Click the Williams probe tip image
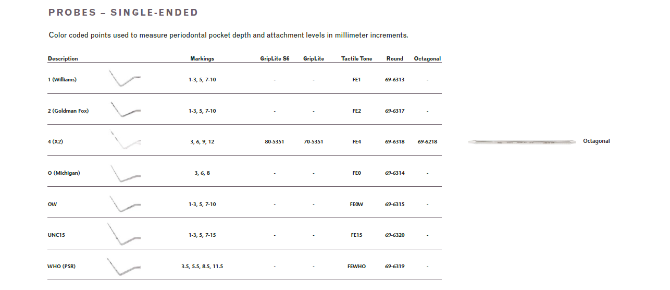 [x=125, y=79]
